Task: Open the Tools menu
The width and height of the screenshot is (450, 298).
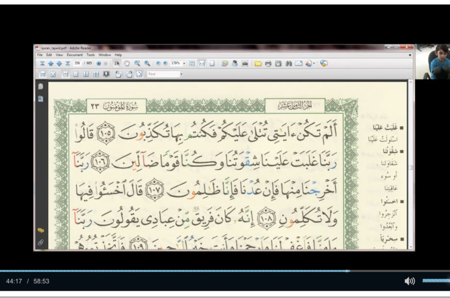Action: (x=91, y=55)
